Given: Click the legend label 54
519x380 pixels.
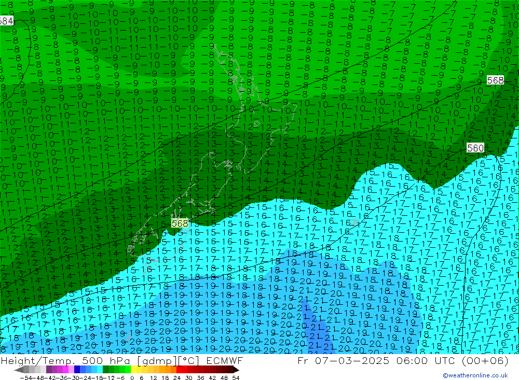Looking at the screenshot, I should (x=236, y=378).
